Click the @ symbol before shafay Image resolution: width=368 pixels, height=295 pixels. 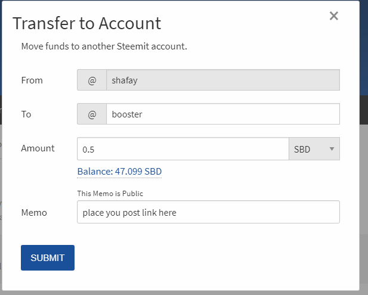pos(92,80)
